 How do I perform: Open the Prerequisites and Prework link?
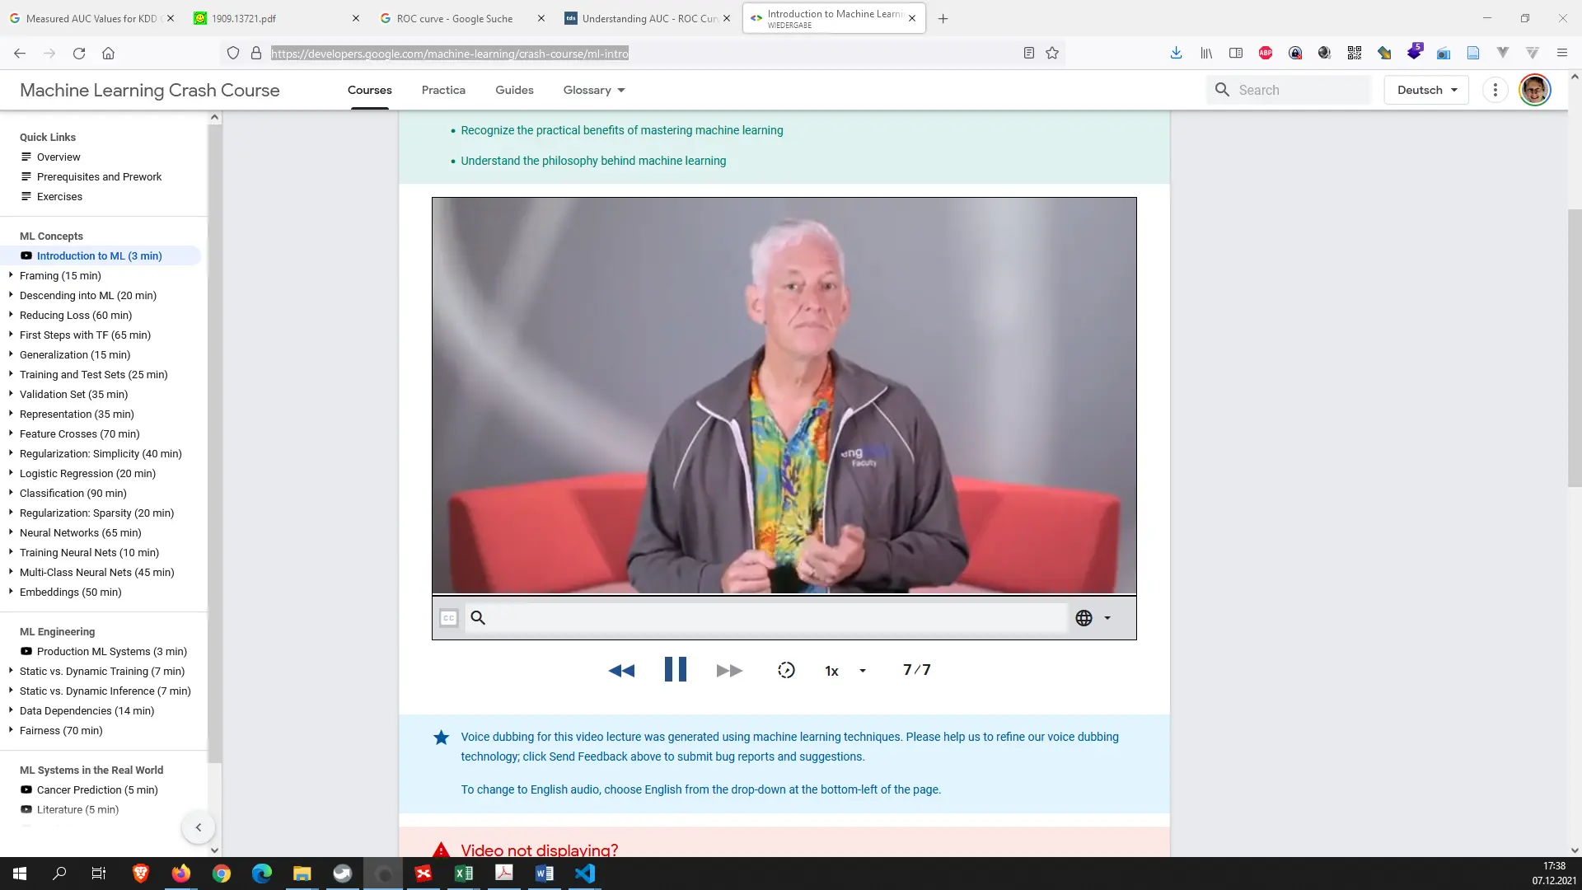[99, 177]
